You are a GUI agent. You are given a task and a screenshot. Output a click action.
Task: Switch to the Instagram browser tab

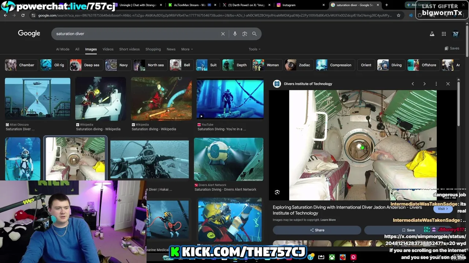point(300,5)
